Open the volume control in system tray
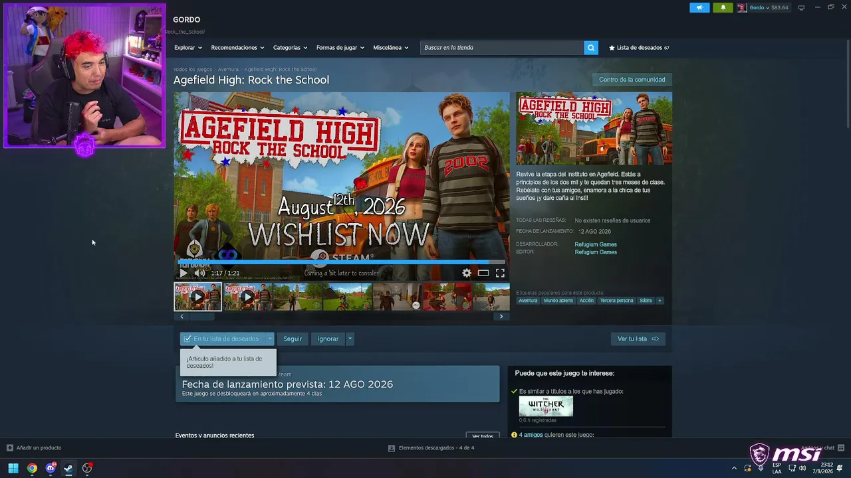Viewport: 851px width, 478px height. (x=802, y=469)
